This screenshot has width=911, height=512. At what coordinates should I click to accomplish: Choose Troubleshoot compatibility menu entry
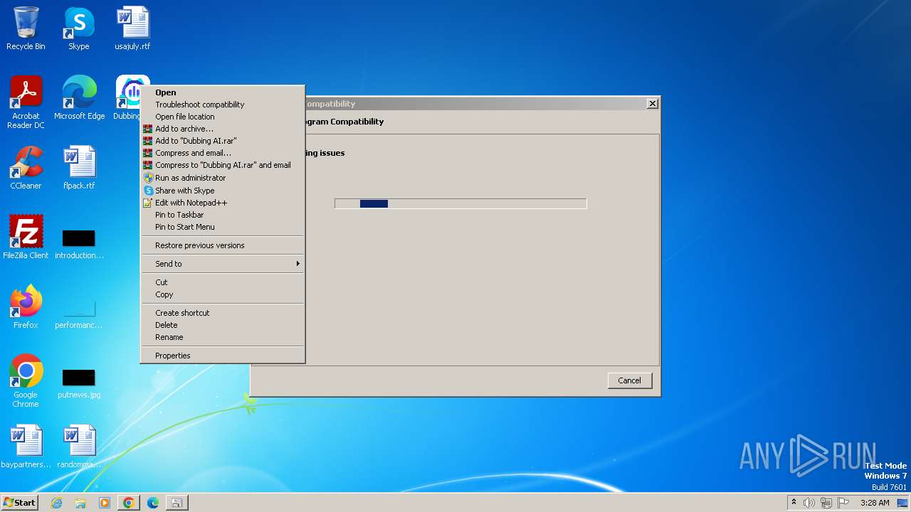click(223, 105)
